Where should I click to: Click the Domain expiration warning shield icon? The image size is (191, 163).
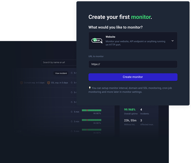coord(21,83)
